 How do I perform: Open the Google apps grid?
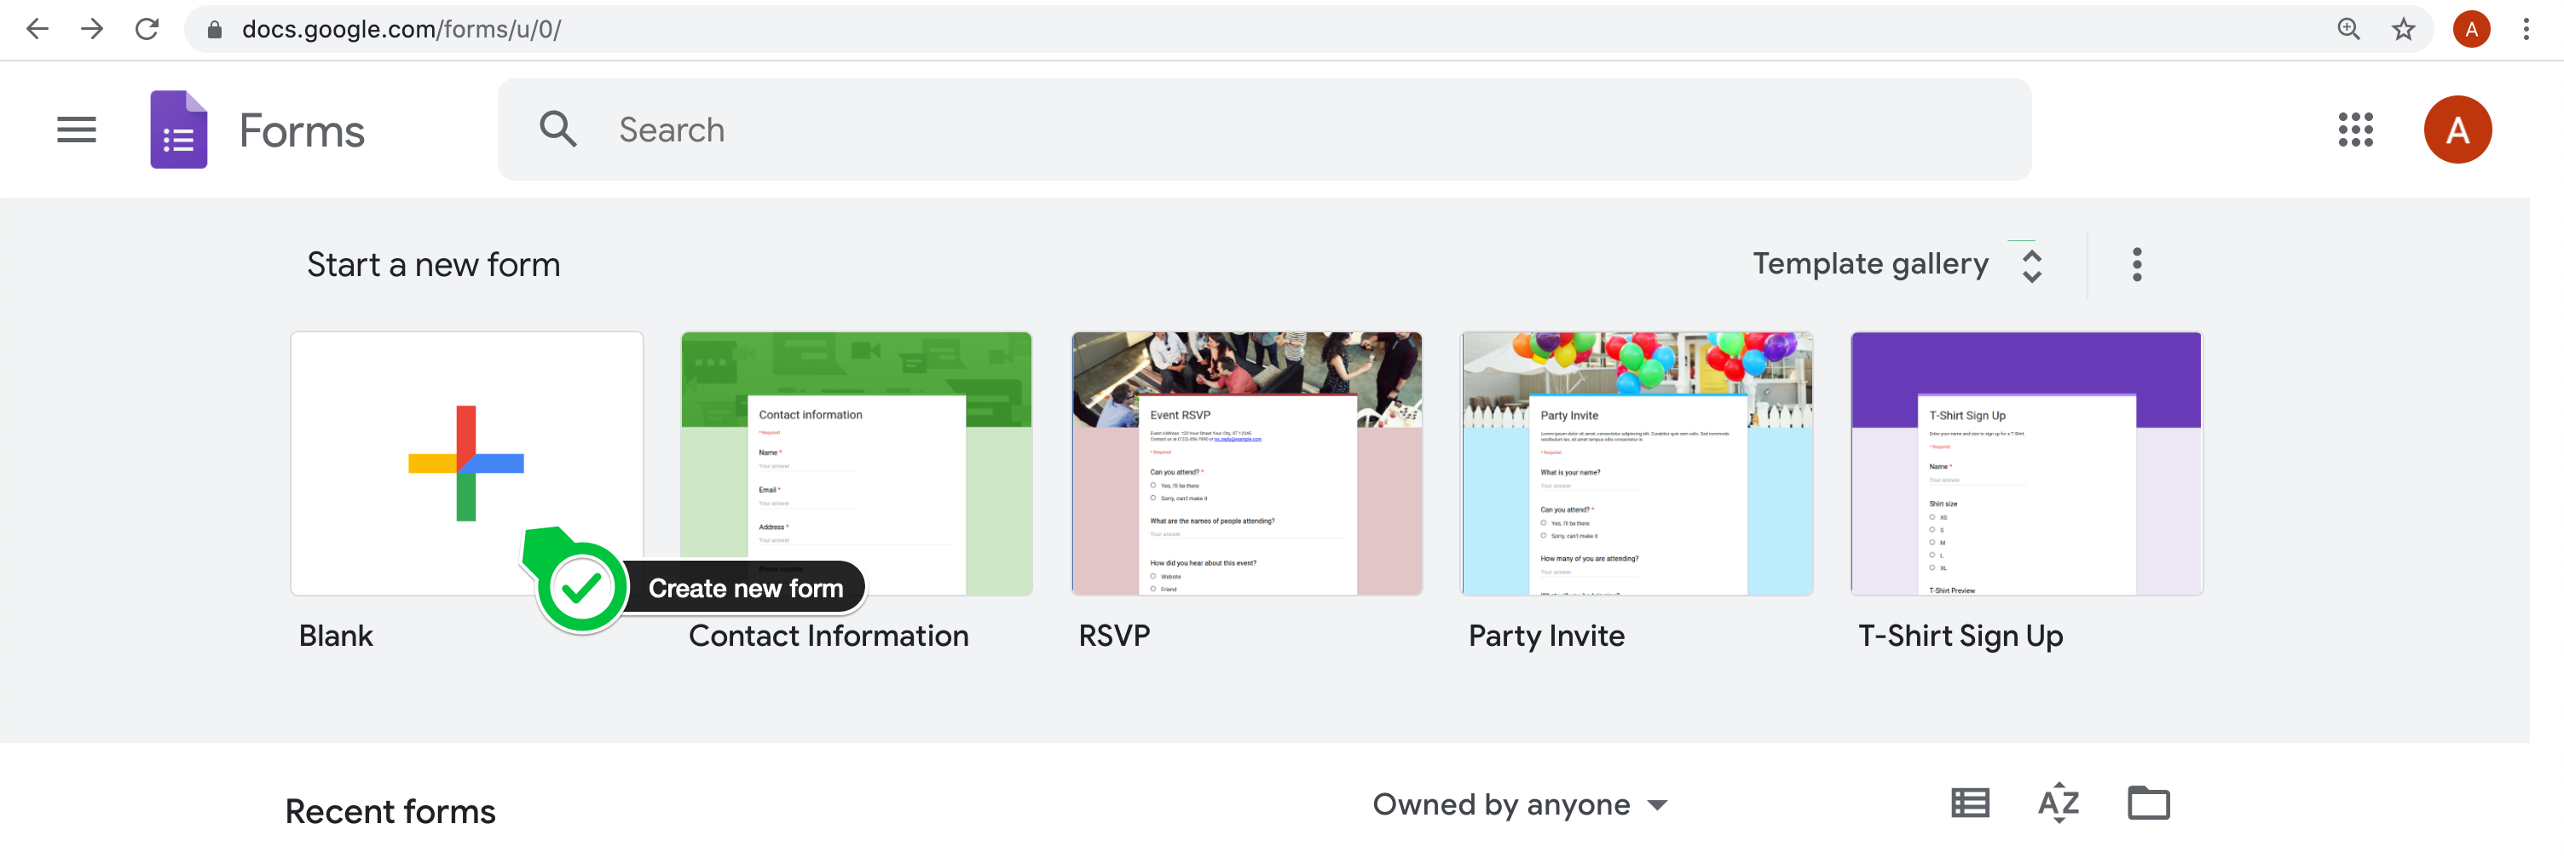point(2355,130)
